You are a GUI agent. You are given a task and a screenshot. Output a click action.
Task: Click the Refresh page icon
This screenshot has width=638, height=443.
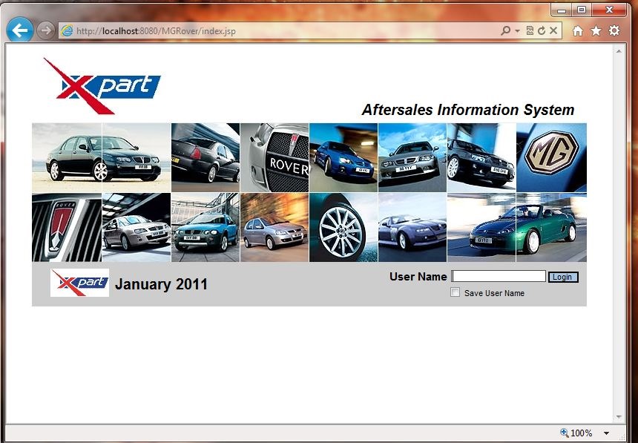click(541, 30)
